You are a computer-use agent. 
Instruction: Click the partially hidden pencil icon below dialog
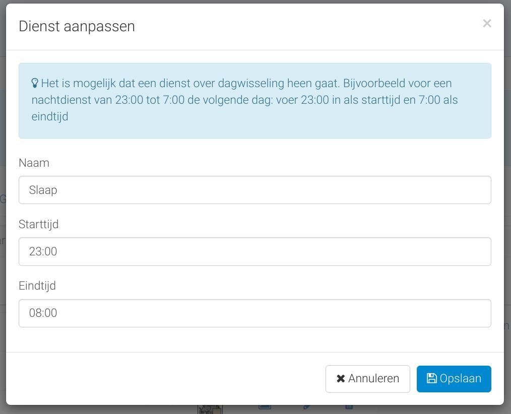tap(306, 407)
